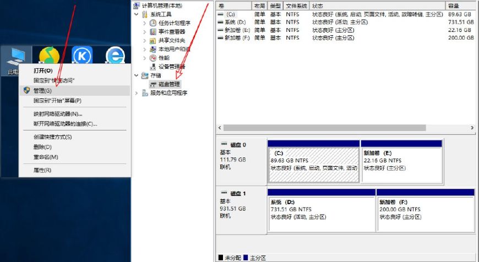The width and height of the screenshot is (479, 262).
Task: Click the shield icon beside 管理(G)
Action: (x=27, y=90)
